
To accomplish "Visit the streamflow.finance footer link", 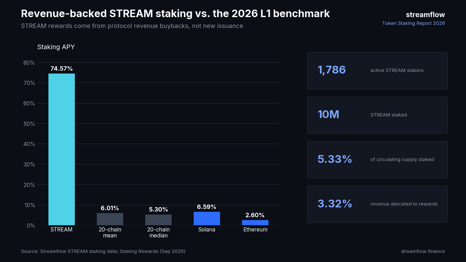I will click(423, 251).
